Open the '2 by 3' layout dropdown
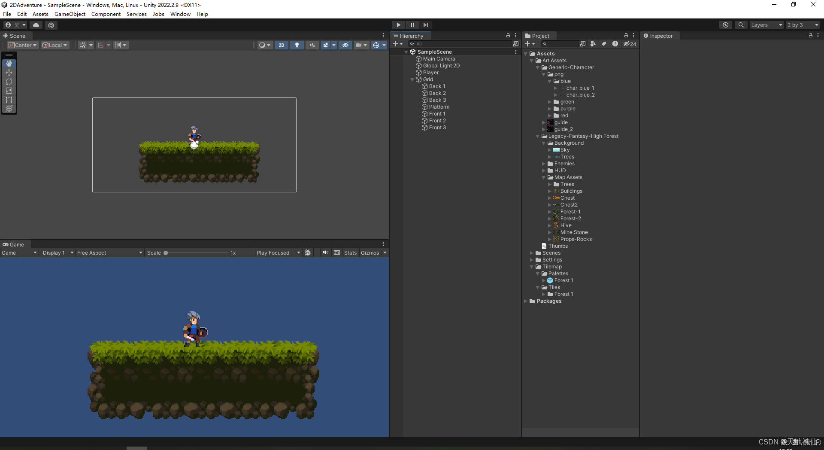Screen dimensions: 824x450 [803, 25]
